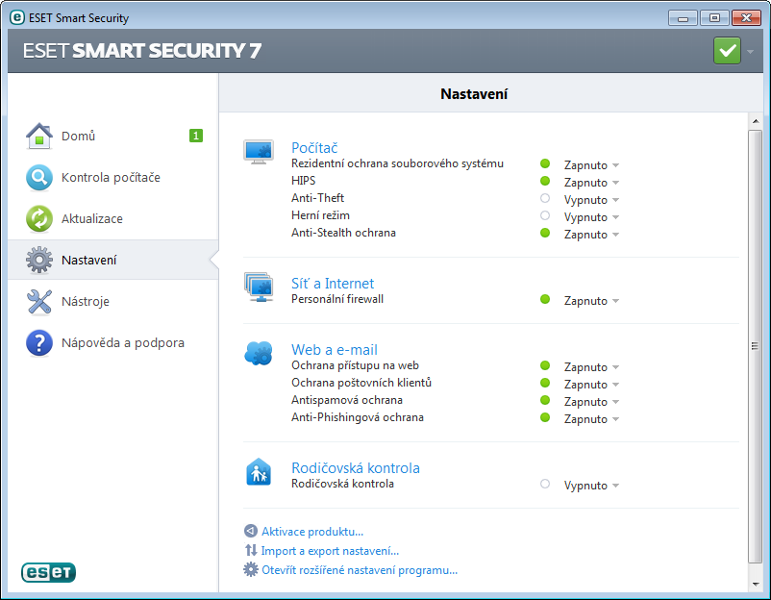Click Otevřít rozšířené nastavení programu... link
The height and width of the screenshot is (600, 771).
coord(360,570)
